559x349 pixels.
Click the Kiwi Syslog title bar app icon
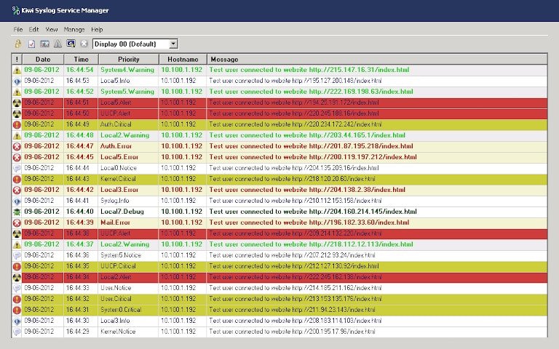pyautogui.click(x=16, y=10)
